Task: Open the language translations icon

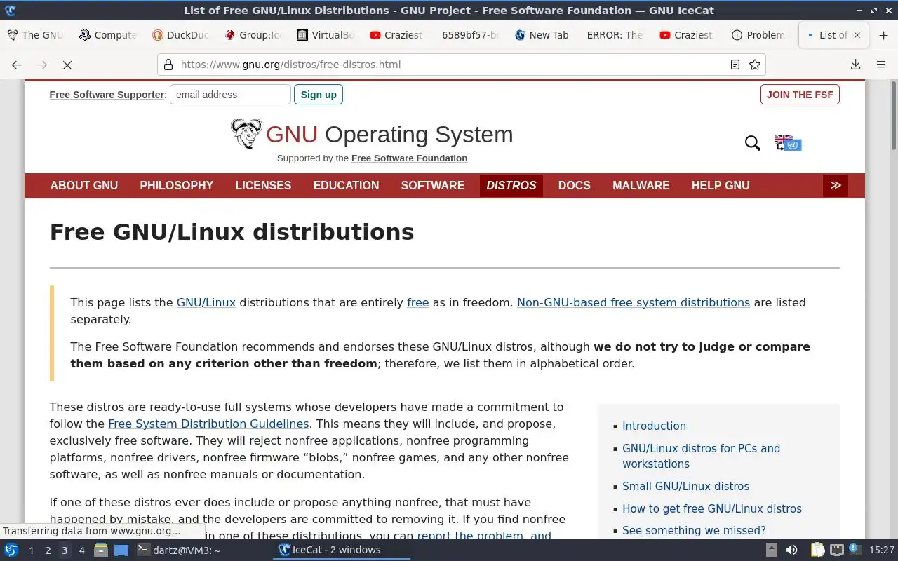Action: (x=788, y=143)
